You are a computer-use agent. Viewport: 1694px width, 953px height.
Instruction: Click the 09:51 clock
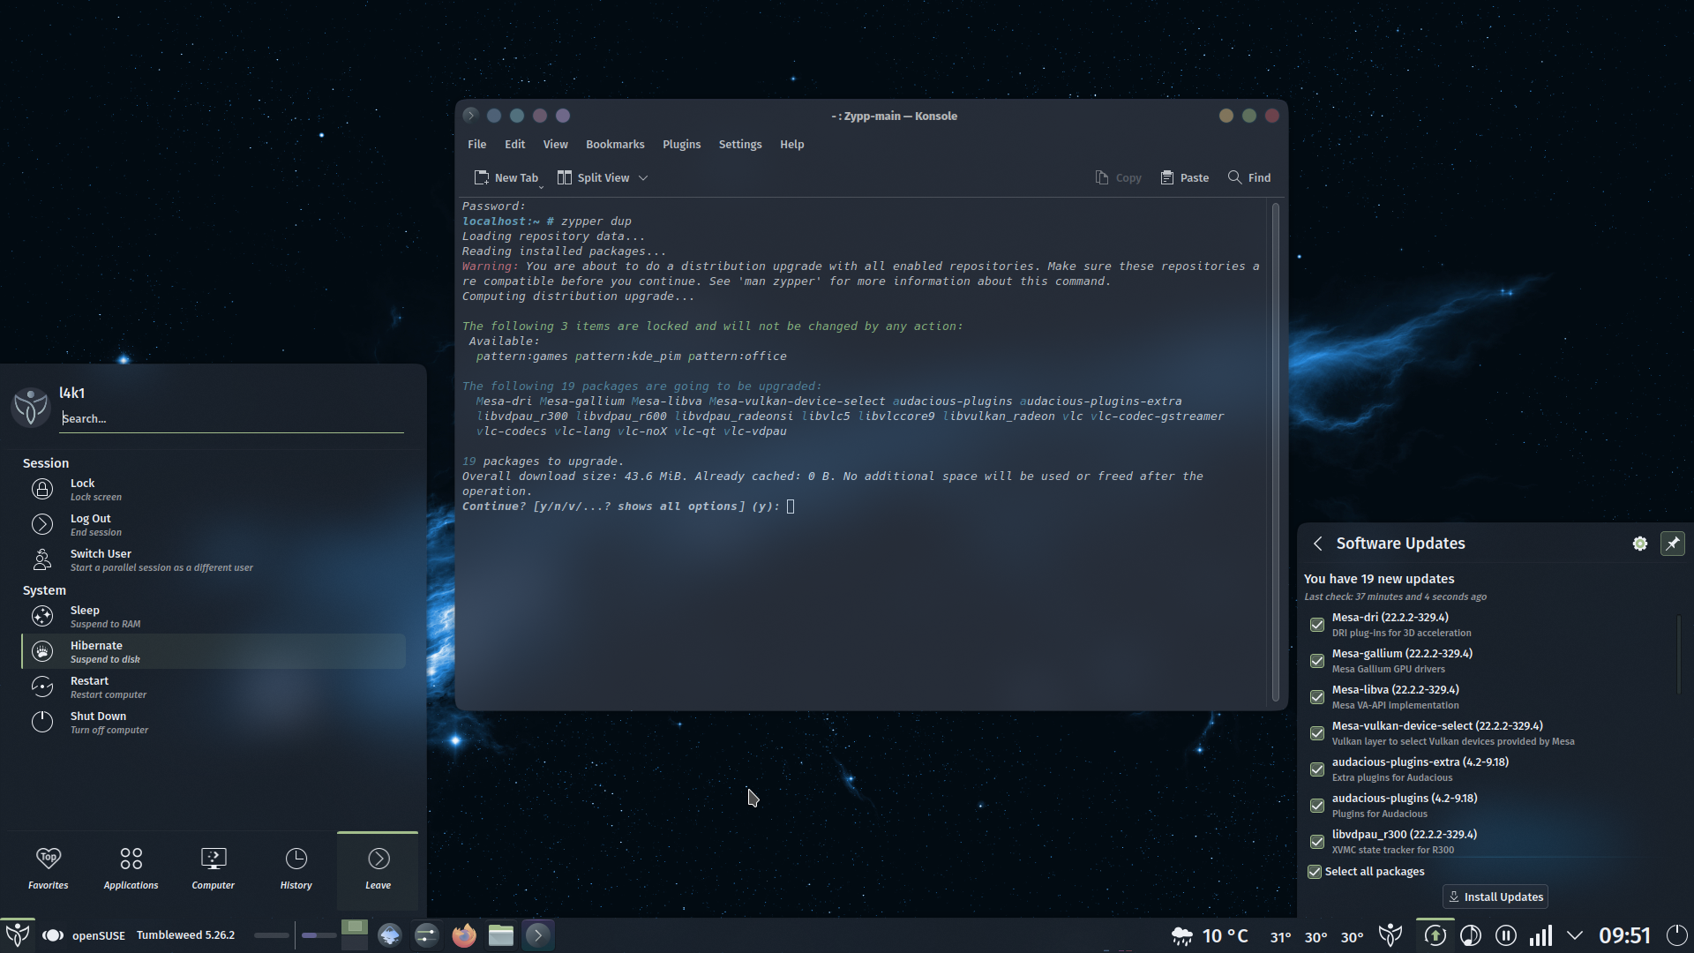1624,935
